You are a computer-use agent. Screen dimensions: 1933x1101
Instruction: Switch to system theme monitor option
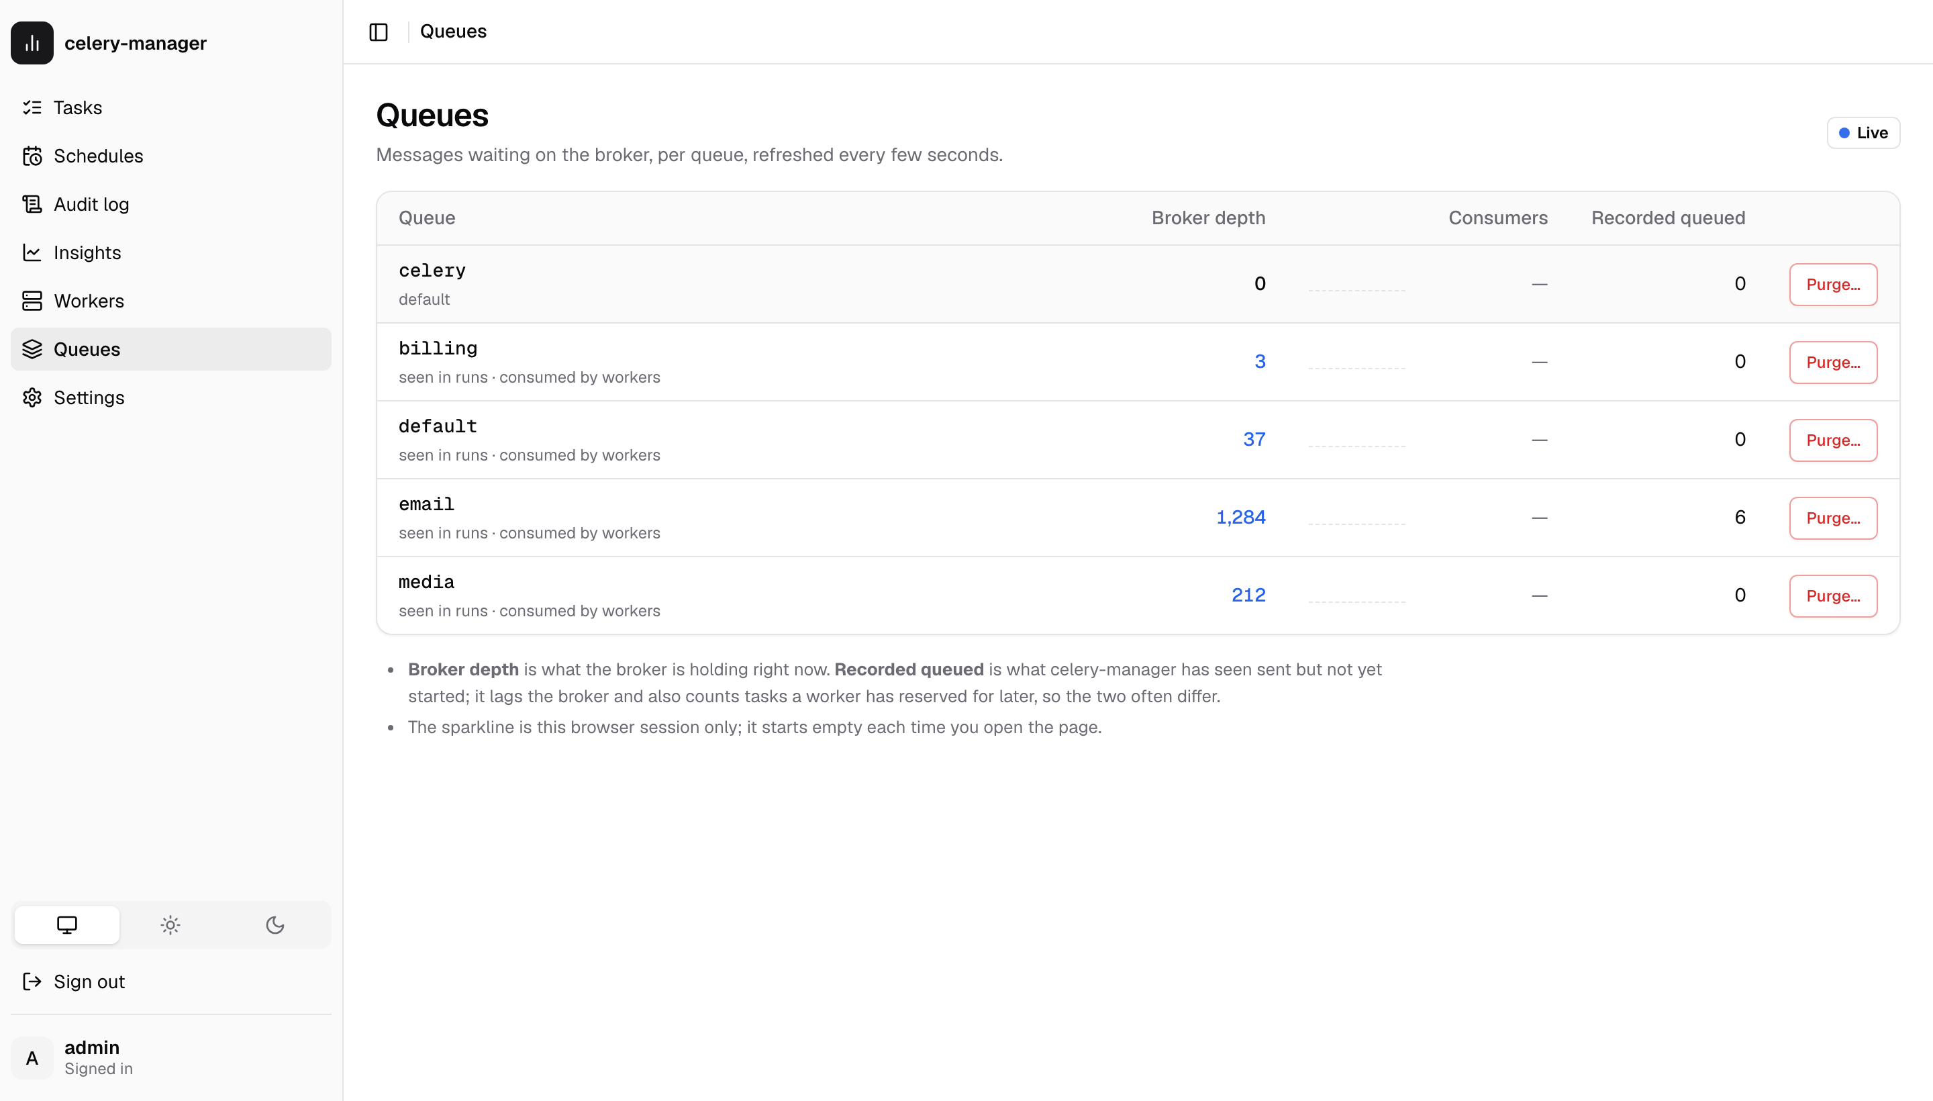tap(66, 925)
